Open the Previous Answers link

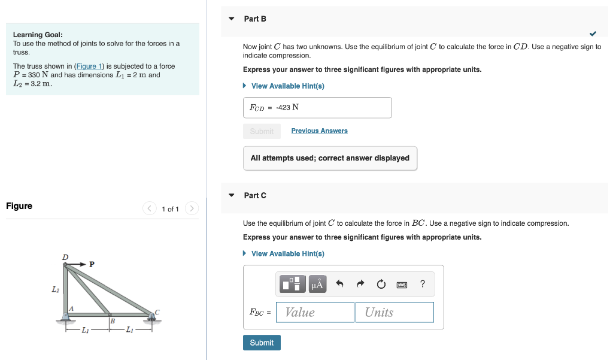[320, 131]
